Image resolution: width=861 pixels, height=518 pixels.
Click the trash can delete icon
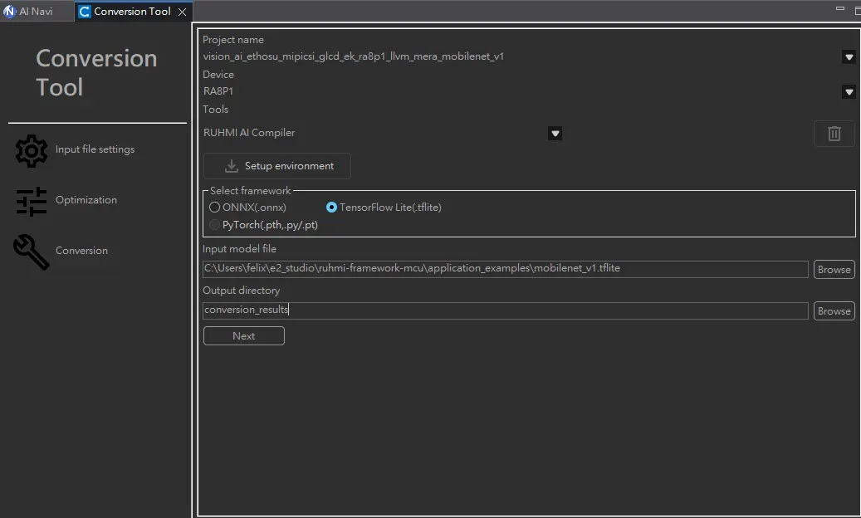coord(834,133)
